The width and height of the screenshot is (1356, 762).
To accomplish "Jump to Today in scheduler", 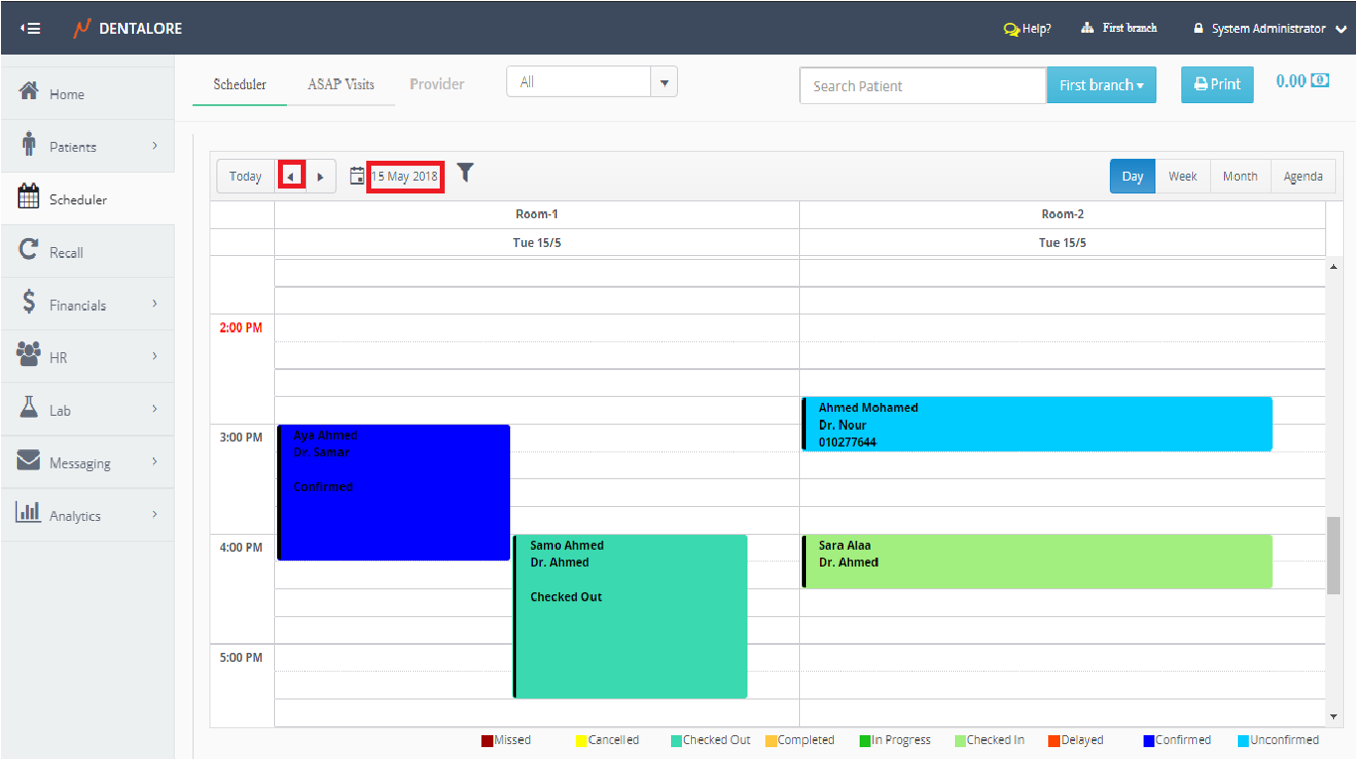I will [245, 177].
